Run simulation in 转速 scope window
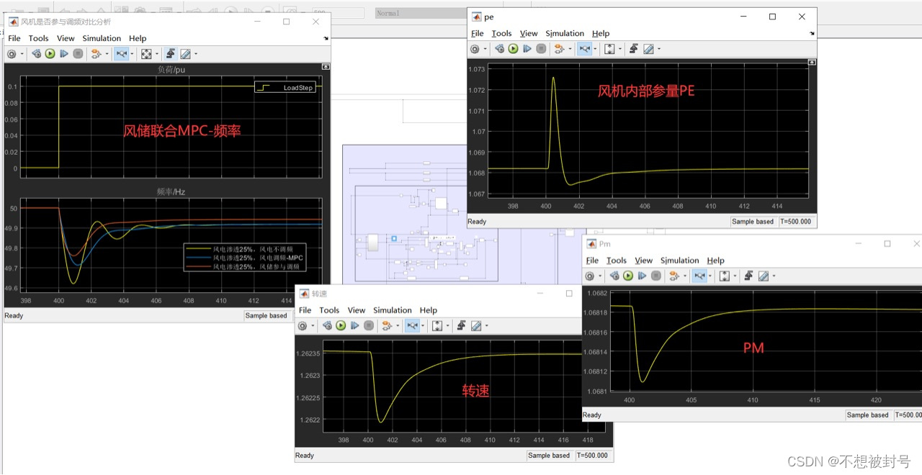922x475 pixels. tap(341, 326)
